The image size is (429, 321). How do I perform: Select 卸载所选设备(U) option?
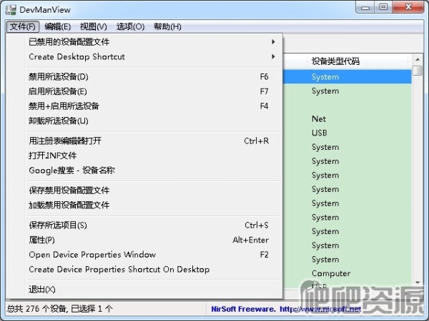pyautogui.click(x=59, y=121)
